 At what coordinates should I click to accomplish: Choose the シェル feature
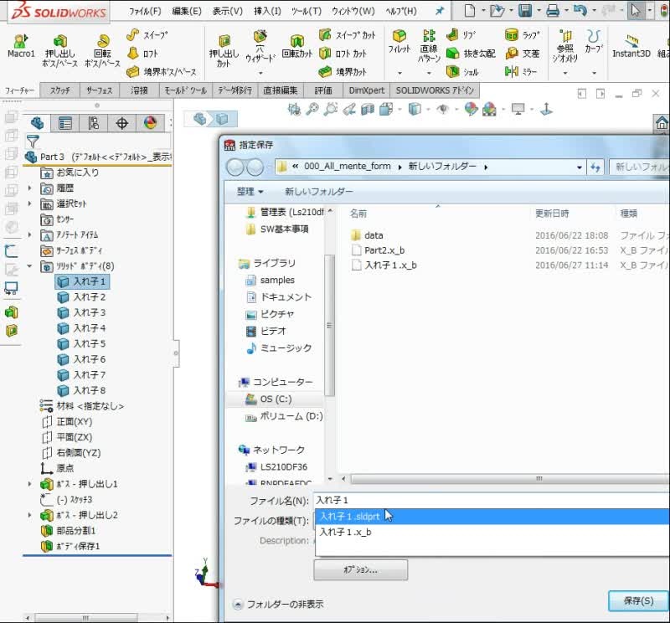coord(462,72)
